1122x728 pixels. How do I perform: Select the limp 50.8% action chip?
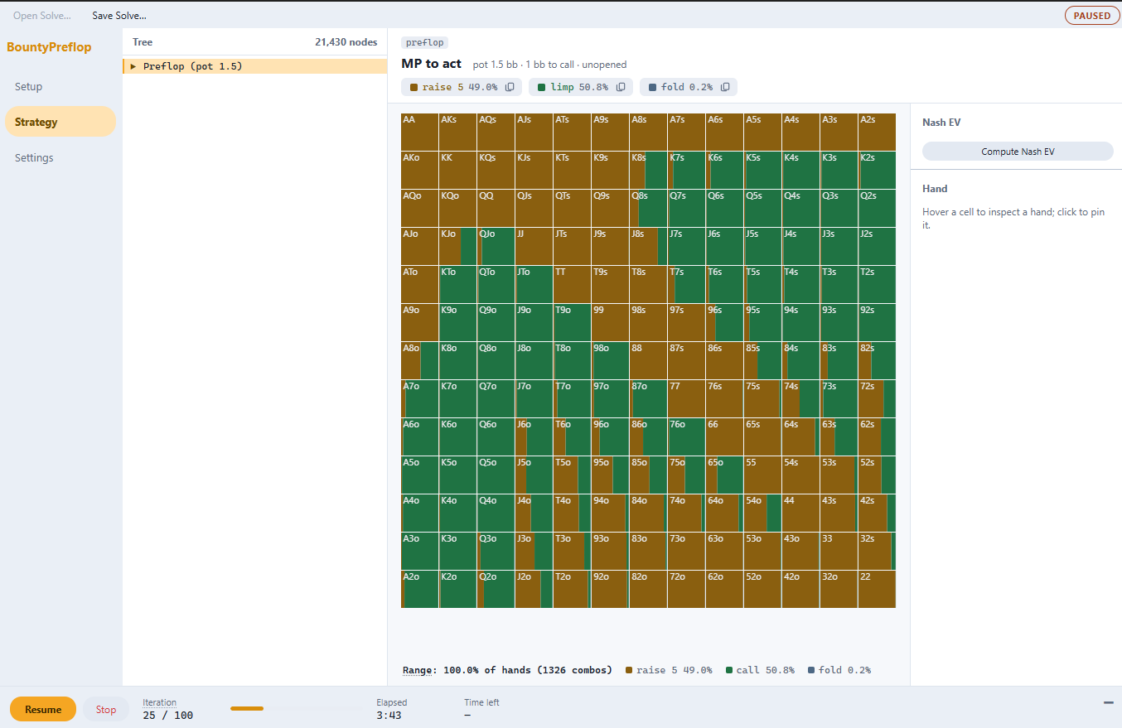(x=581, y=87)
